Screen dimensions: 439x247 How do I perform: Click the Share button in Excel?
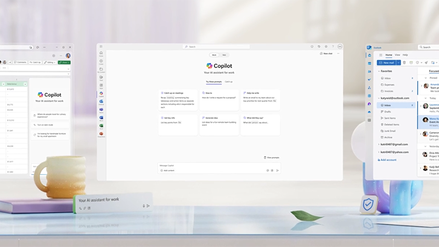pos(64,62)
